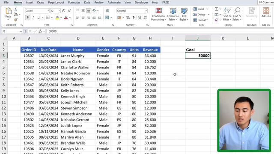Click the Paste clipboard icon
Image resolution: width=274 pixels, height=154 pixels.
tap(8, 11)
